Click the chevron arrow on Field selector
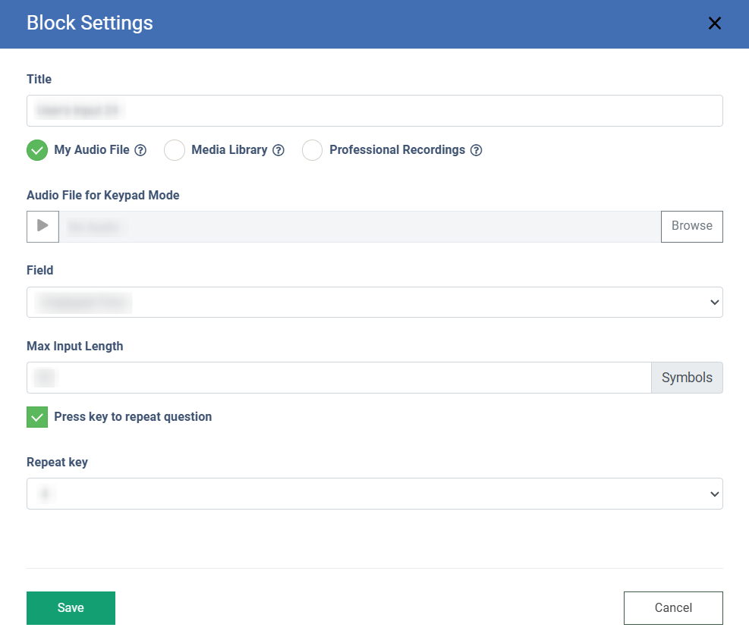The width and height of the screenshot is (749, 640). click(x=713, y=303)
